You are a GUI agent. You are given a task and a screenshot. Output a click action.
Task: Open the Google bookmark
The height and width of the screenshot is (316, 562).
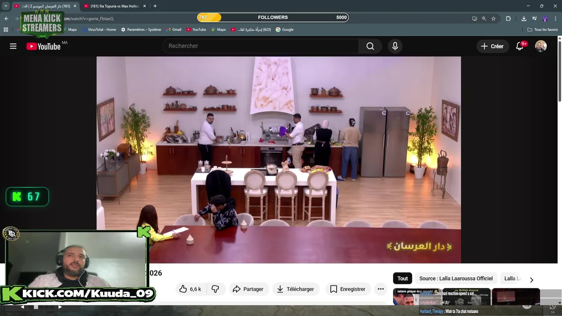point(285,29)
